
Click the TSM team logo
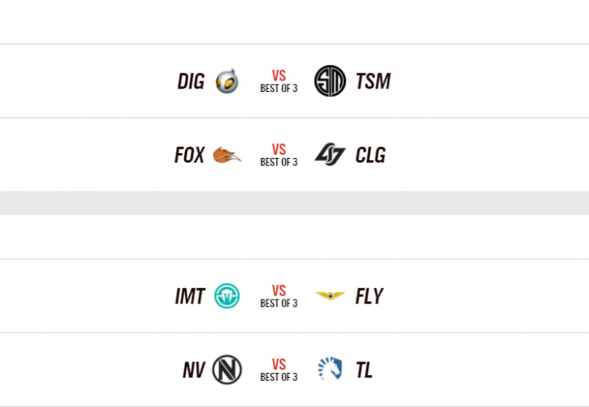coord(330,81)
